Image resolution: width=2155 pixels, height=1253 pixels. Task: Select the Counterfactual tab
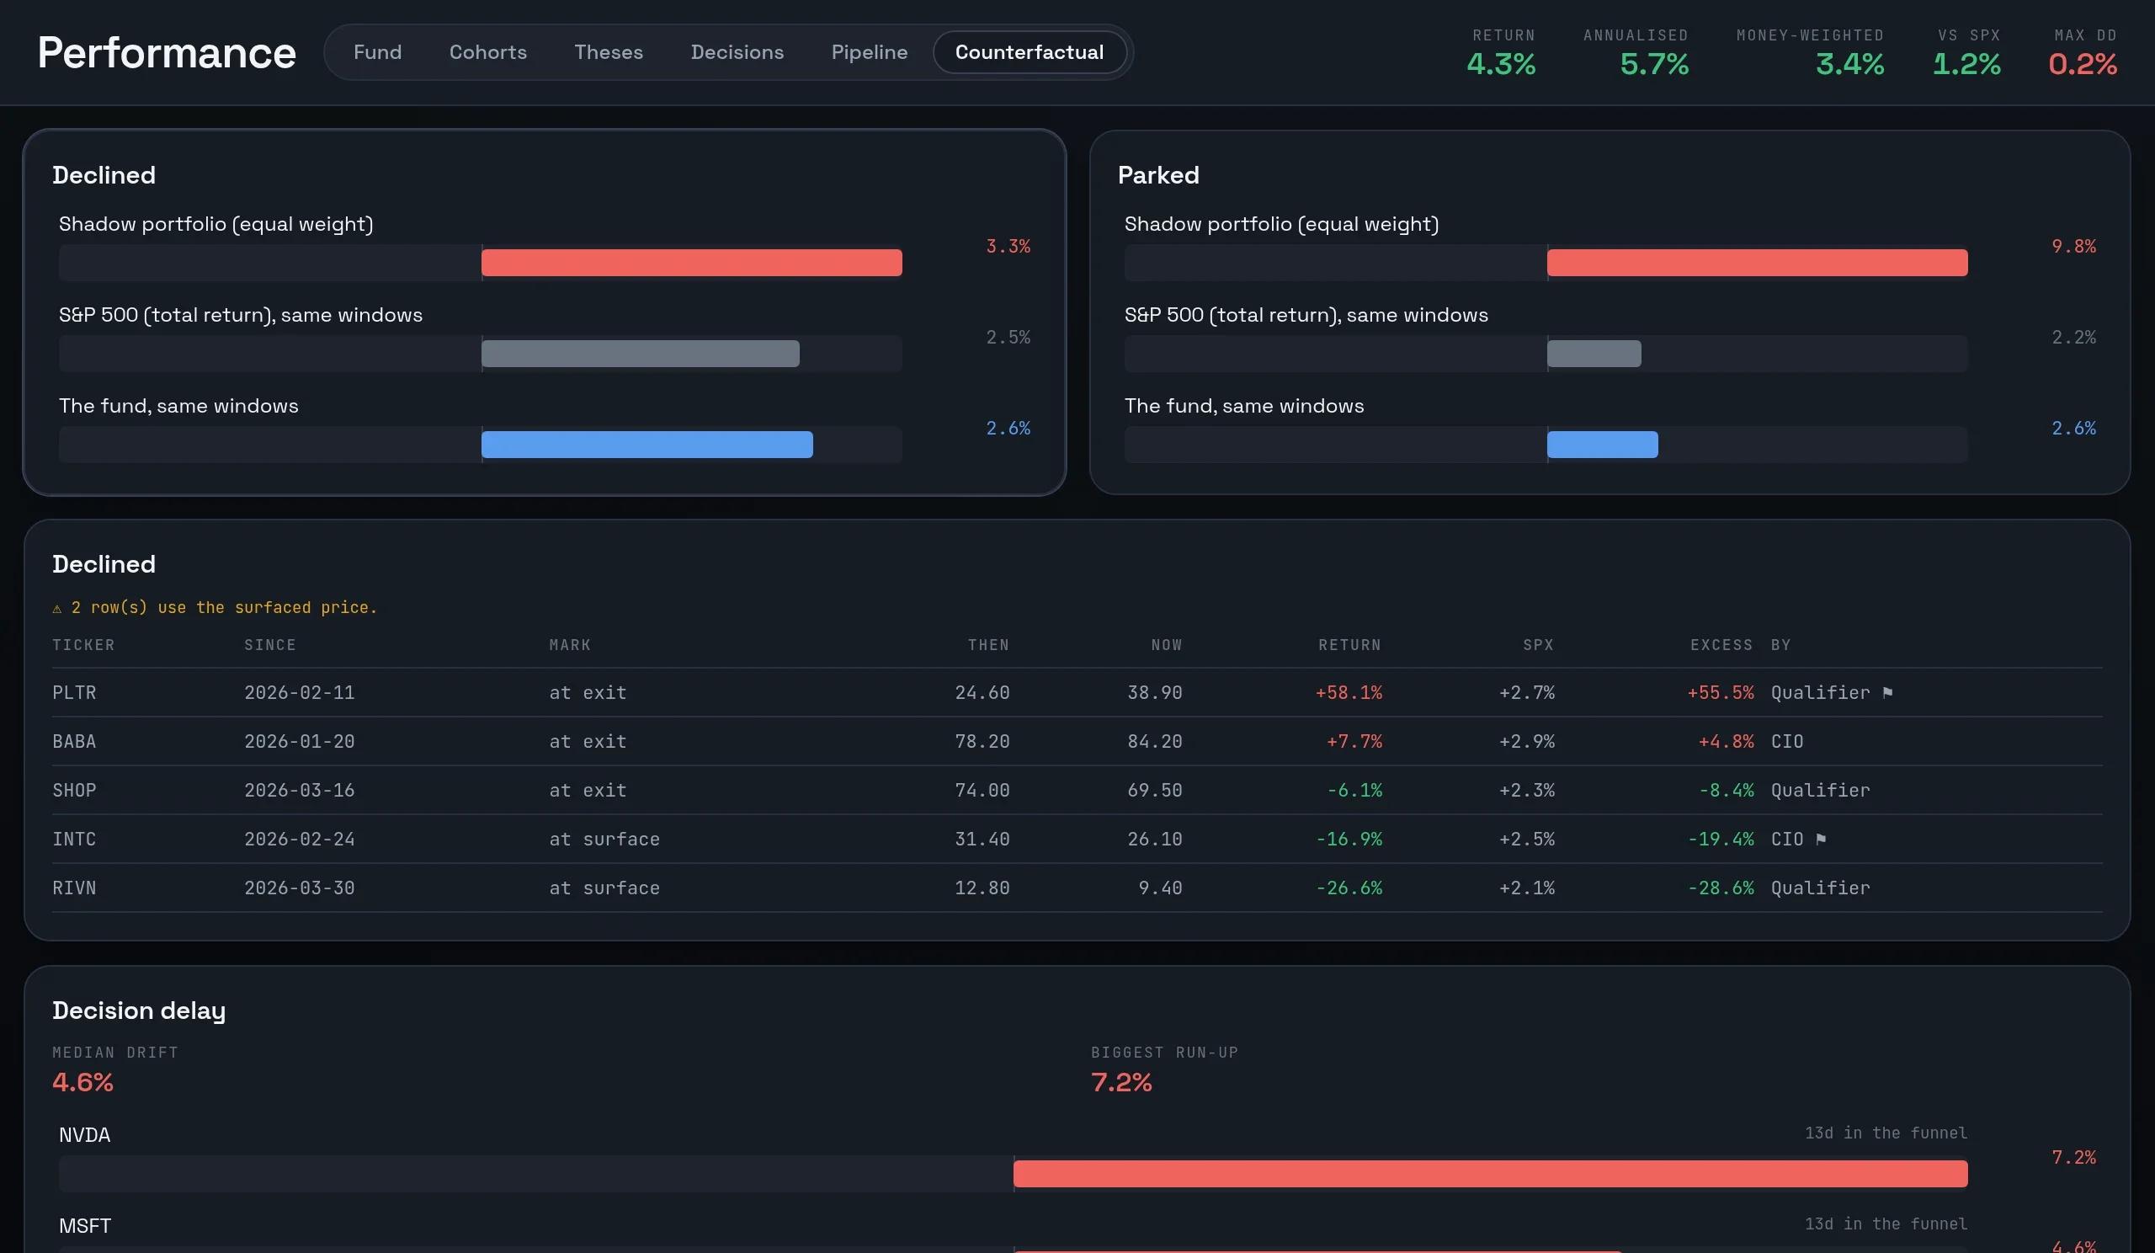pos(1029,52)
